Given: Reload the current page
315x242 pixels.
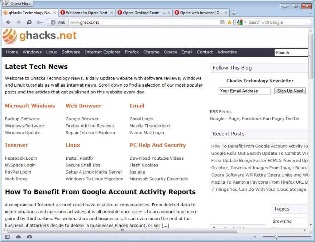Looking at the screenshot, I should (29, 22).
